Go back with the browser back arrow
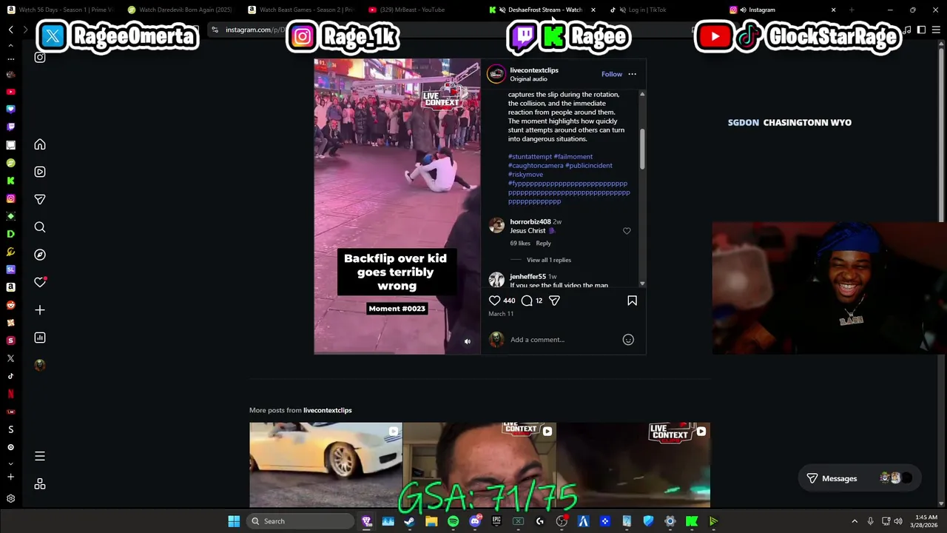The height and width of the screenshot is (533, 947). pos(11,30)
